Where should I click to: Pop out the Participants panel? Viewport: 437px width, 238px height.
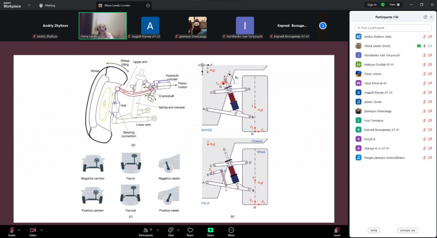pos(425,17)
